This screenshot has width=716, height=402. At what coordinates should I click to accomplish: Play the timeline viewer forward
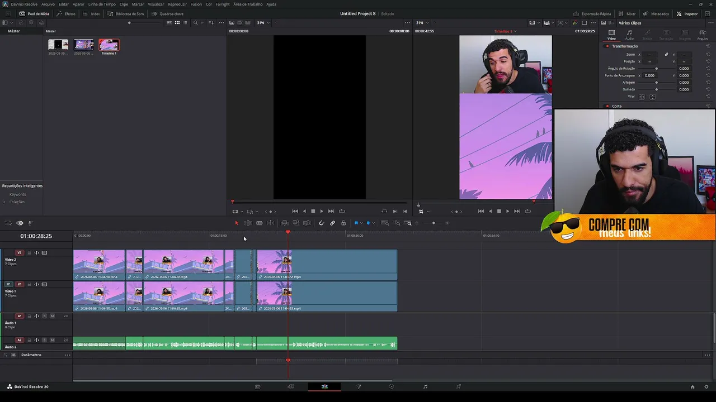click(507, 211)
